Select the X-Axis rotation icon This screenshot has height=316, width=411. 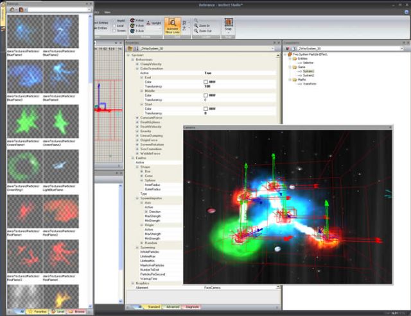[132, 21]
